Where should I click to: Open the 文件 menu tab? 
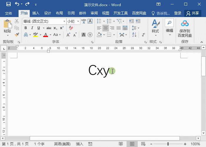point(9,14)
